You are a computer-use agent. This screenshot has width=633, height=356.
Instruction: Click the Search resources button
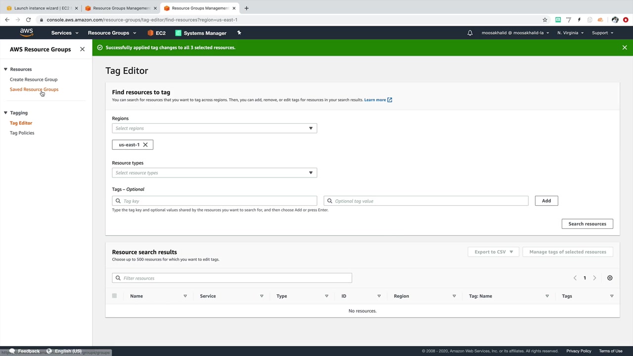coord(588,224)
